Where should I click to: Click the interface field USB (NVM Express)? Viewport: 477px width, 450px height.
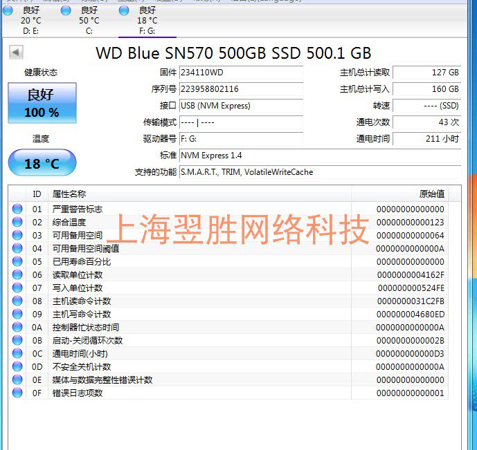(x=241, y=106)
